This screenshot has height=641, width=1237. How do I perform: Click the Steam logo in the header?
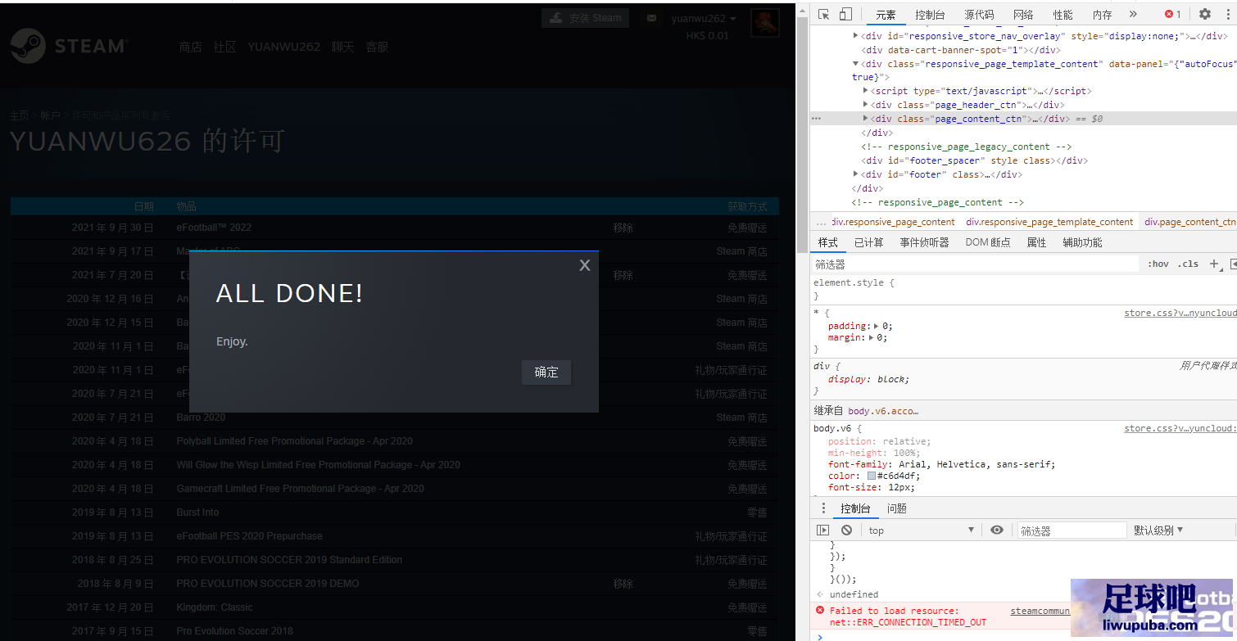coord(69,46)
